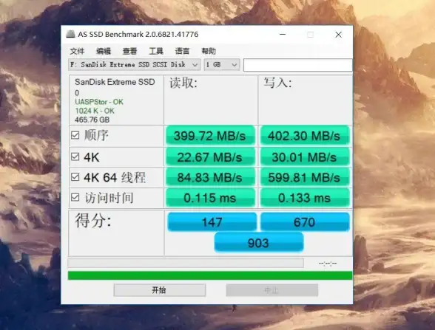Click the write access time 0.133 ms
Screen dimensions: 435x330
(304, 198)
